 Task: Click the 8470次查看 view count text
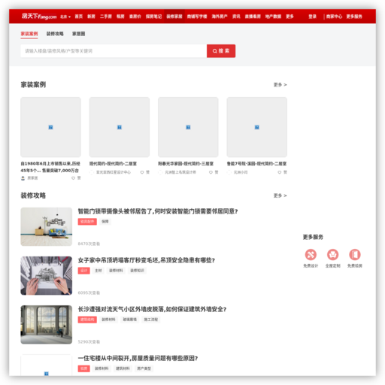[x=89, y=244]
